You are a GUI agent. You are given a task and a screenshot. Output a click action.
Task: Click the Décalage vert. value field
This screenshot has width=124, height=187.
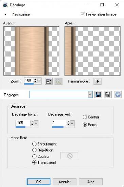click(59, 123)
